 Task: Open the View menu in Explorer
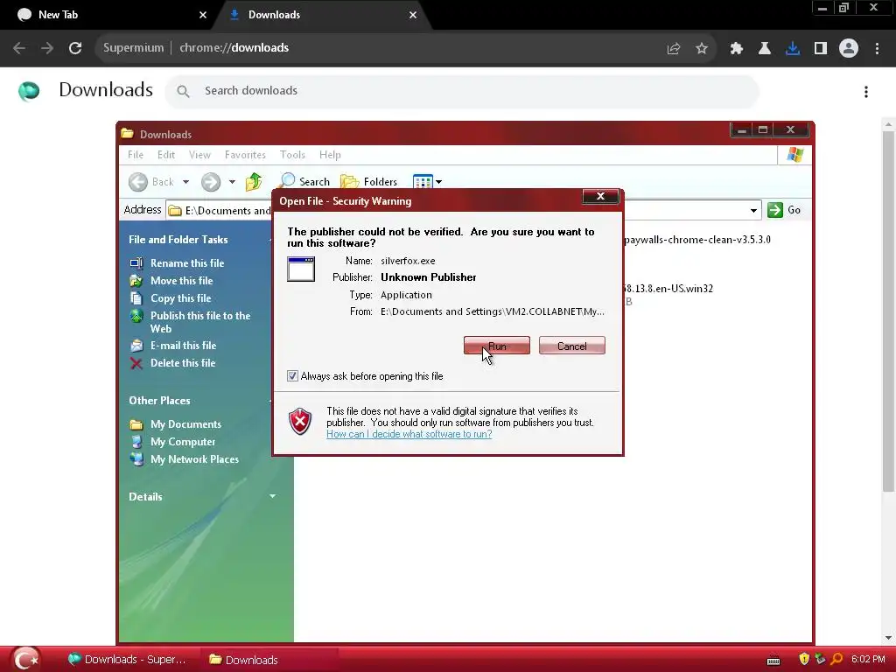(x=200, y=155)
